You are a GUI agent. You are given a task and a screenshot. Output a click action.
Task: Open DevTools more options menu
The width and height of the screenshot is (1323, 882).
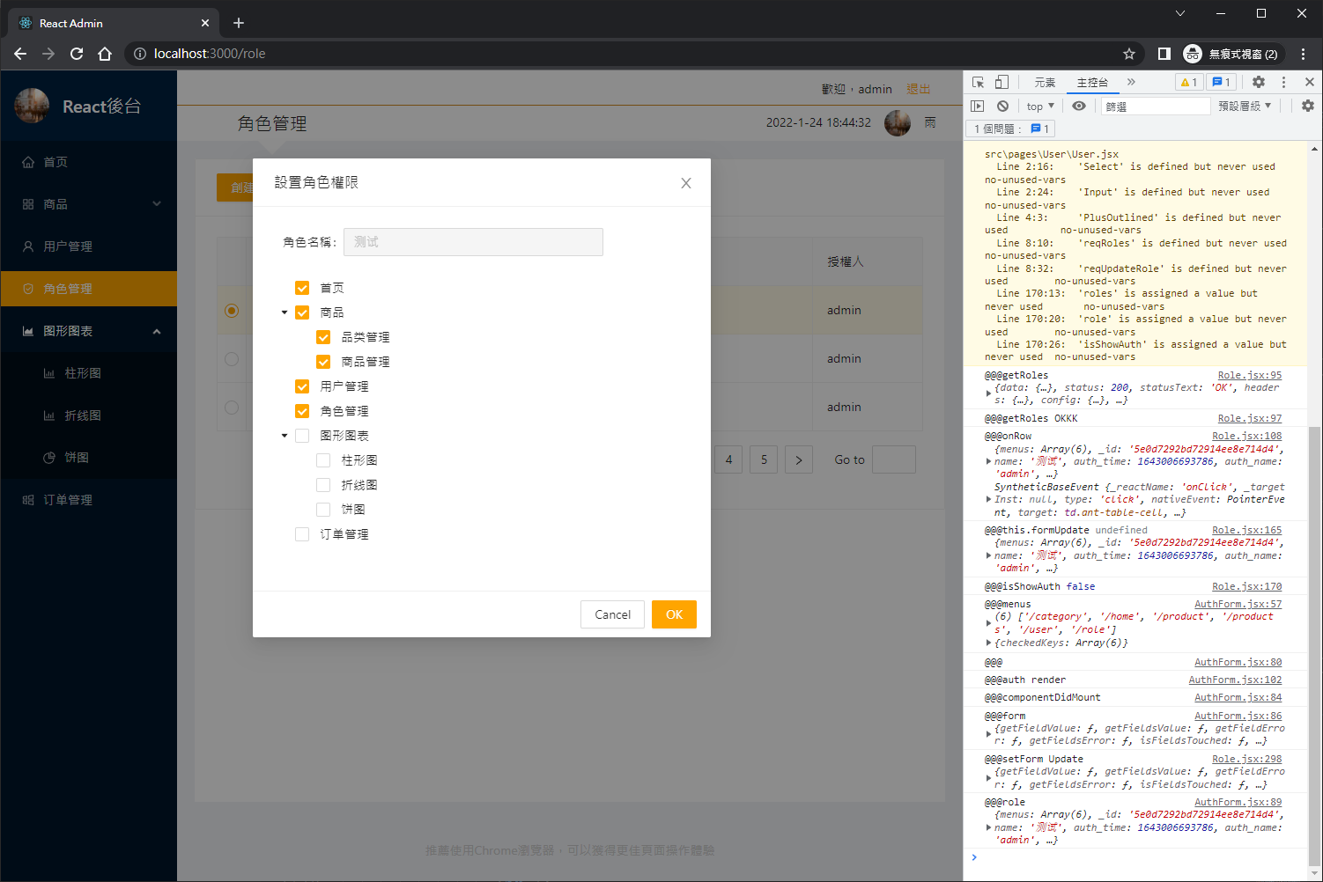(x=1283, y=82)
